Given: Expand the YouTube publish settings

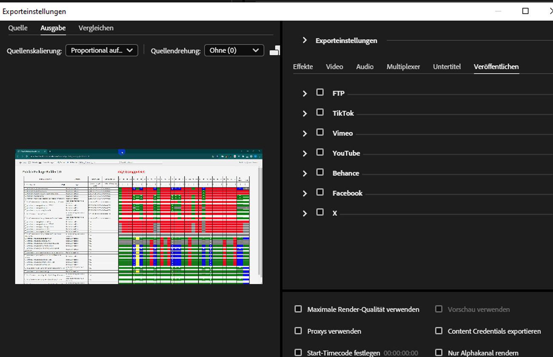Looking at the screenshot, I should pyautogui.click(x=304, y=153).
